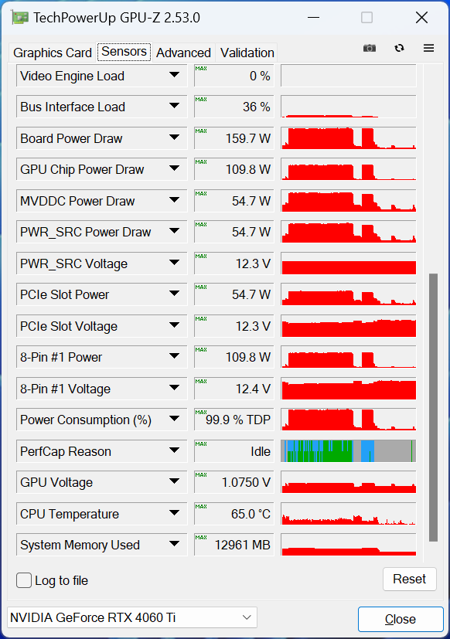Open the MVDDC Power Draw dropdown

click(174, 200)
